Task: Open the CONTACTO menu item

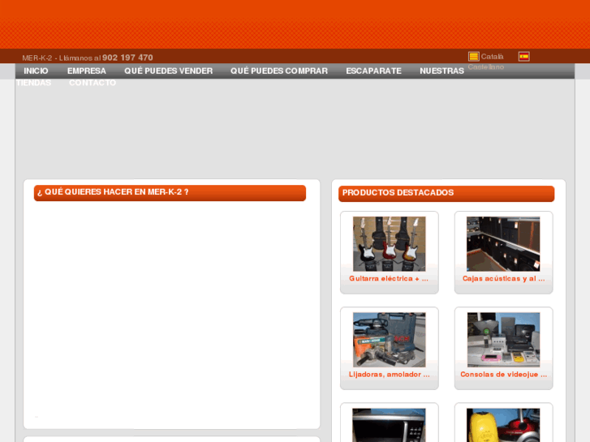Action: coord(92,83)
